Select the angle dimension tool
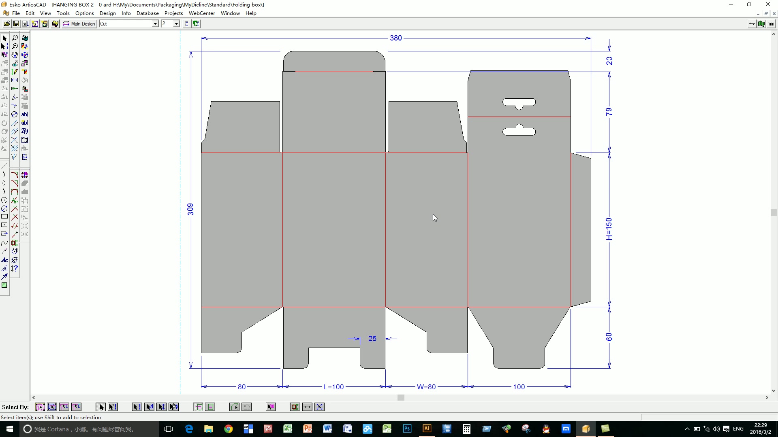 point(15,97)
